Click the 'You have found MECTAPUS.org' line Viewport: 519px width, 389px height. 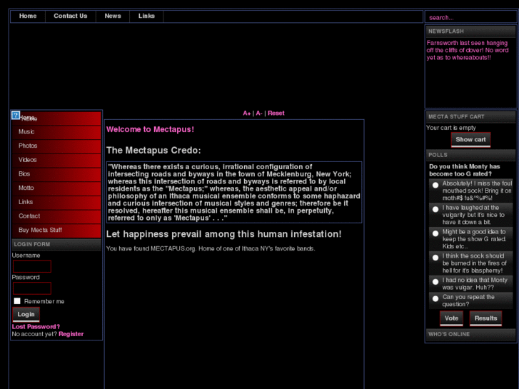pyautogui.click(x=211, y=248)
